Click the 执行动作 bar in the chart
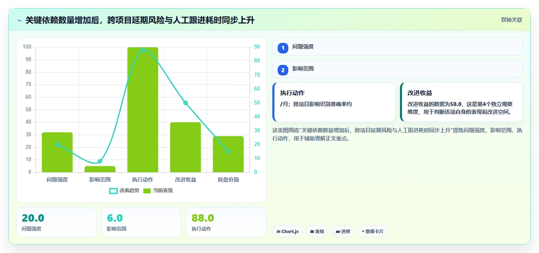Viewport: 539px width, 253px height. pos(143,110)
